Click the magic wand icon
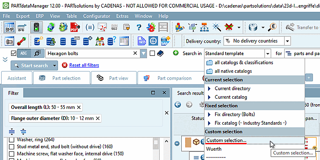The width and height of the screenshot is (320, 160). pyautogui.click(x=216, y=27)
